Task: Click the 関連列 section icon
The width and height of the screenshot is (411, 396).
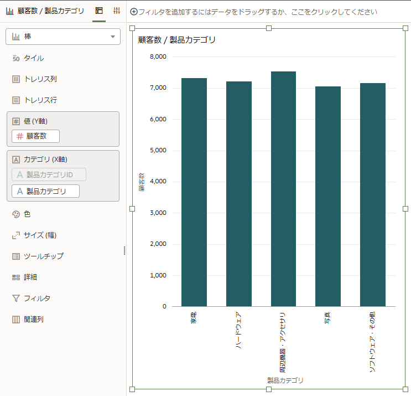Action: click(x=16, y=320)
